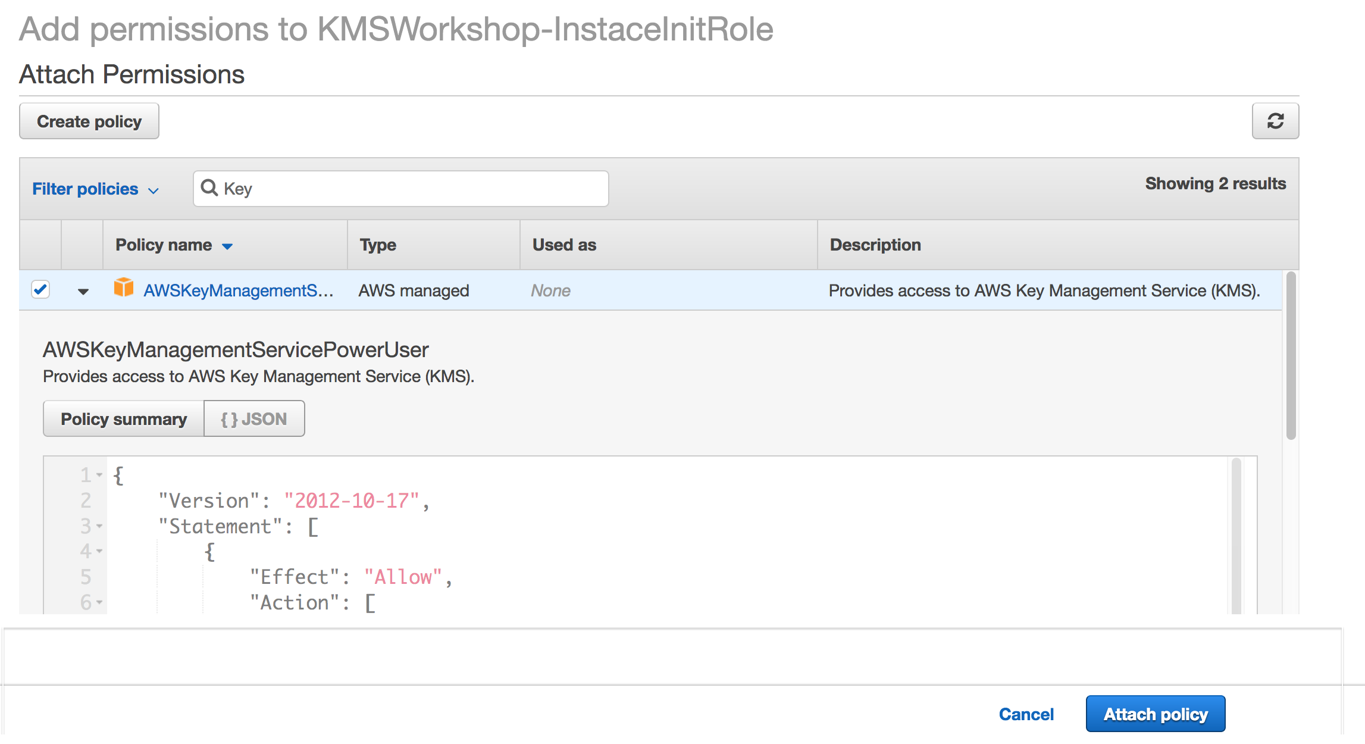Click the refresh policies icon button

tap(1275, 121)
